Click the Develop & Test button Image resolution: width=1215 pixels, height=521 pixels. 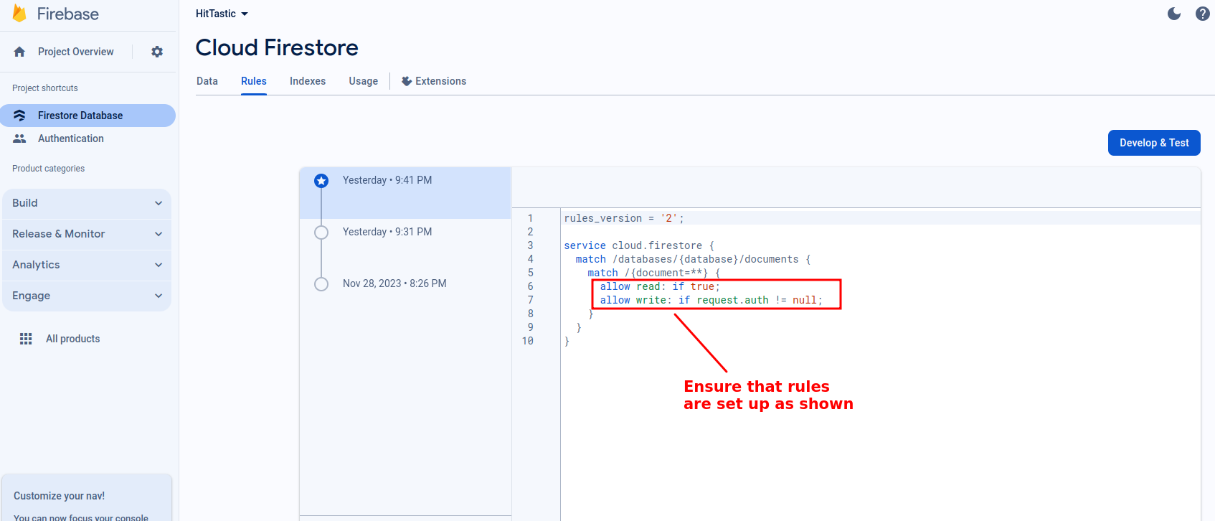click(x=1154, y=143)
